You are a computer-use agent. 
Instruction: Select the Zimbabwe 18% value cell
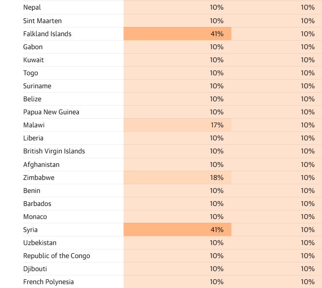point(178,178)
